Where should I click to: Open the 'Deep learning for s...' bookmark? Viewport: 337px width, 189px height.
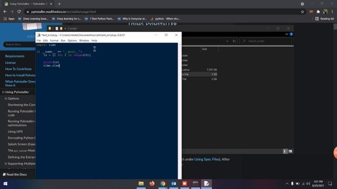tap(66, 19)
